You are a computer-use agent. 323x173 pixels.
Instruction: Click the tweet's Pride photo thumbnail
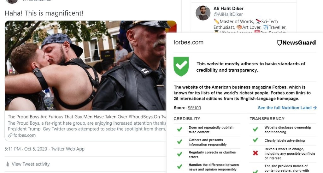tap(85, 65)
